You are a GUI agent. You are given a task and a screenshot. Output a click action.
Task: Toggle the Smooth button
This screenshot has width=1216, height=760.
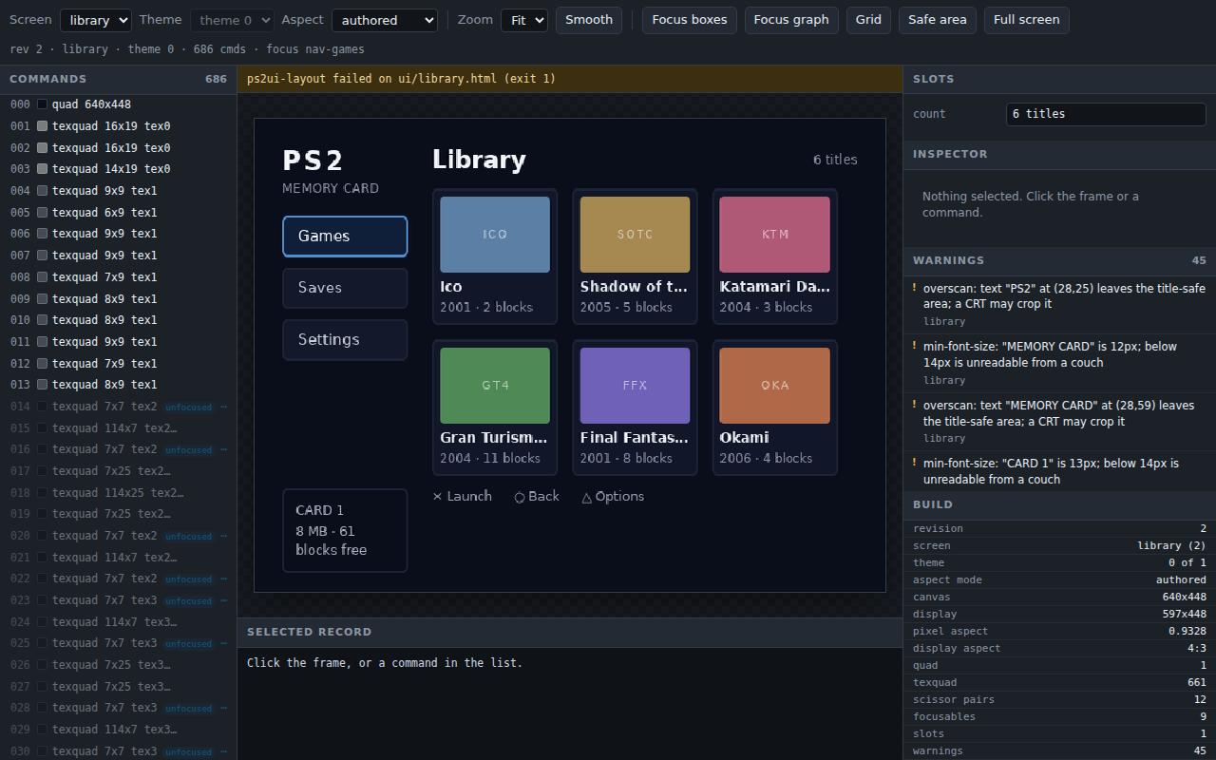coord(589,20)
